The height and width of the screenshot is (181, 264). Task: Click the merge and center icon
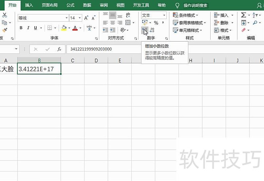[128, 23]
